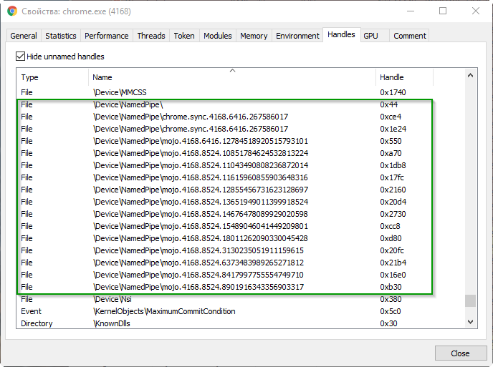Click handle value 0x5c0

391,311
